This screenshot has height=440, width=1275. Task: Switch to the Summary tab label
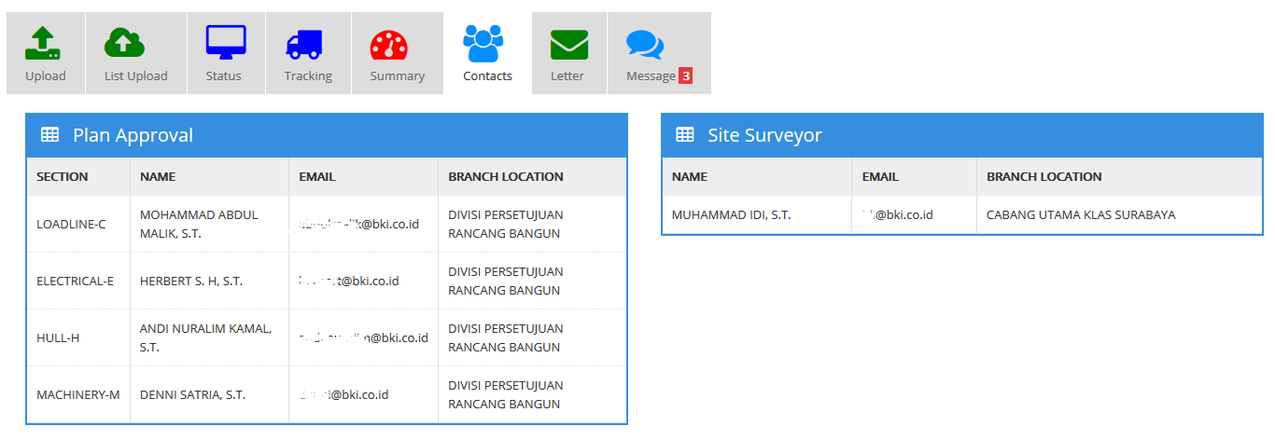coord(397,76)
